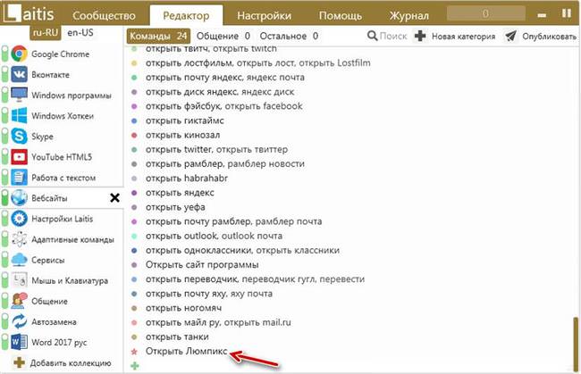Disable the Windows программы collection switch
581x374 pixels.
pyautogui.click(x=4, y=96)
